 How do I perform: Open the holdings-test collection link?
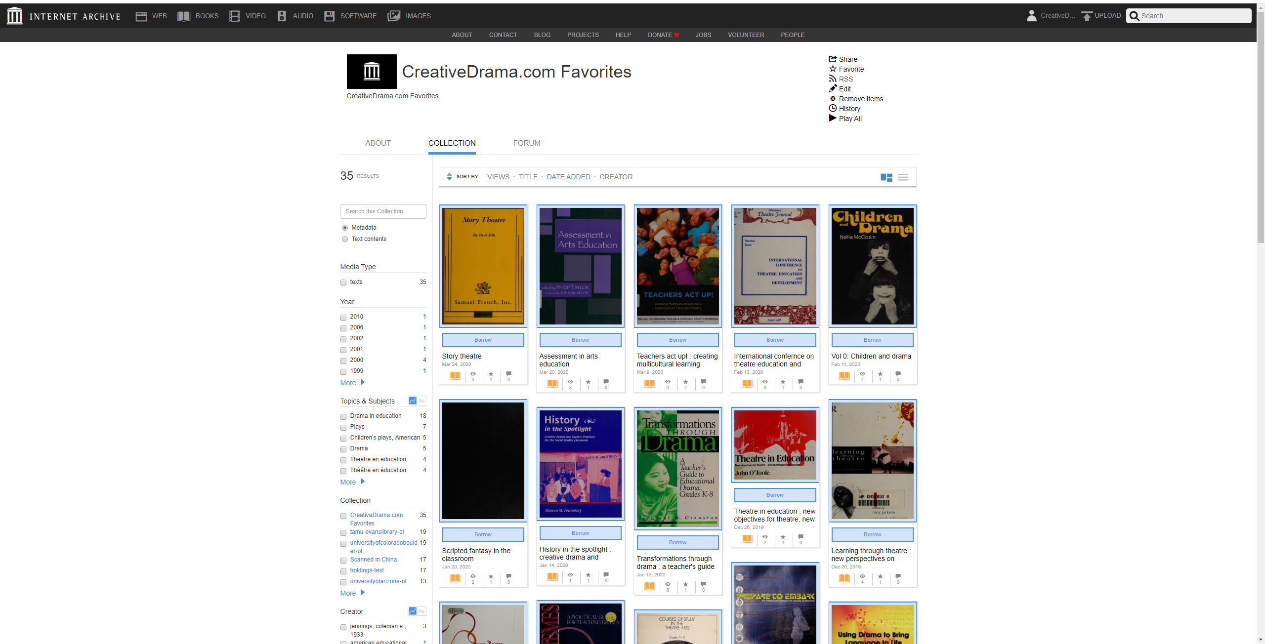pos(367,570)
